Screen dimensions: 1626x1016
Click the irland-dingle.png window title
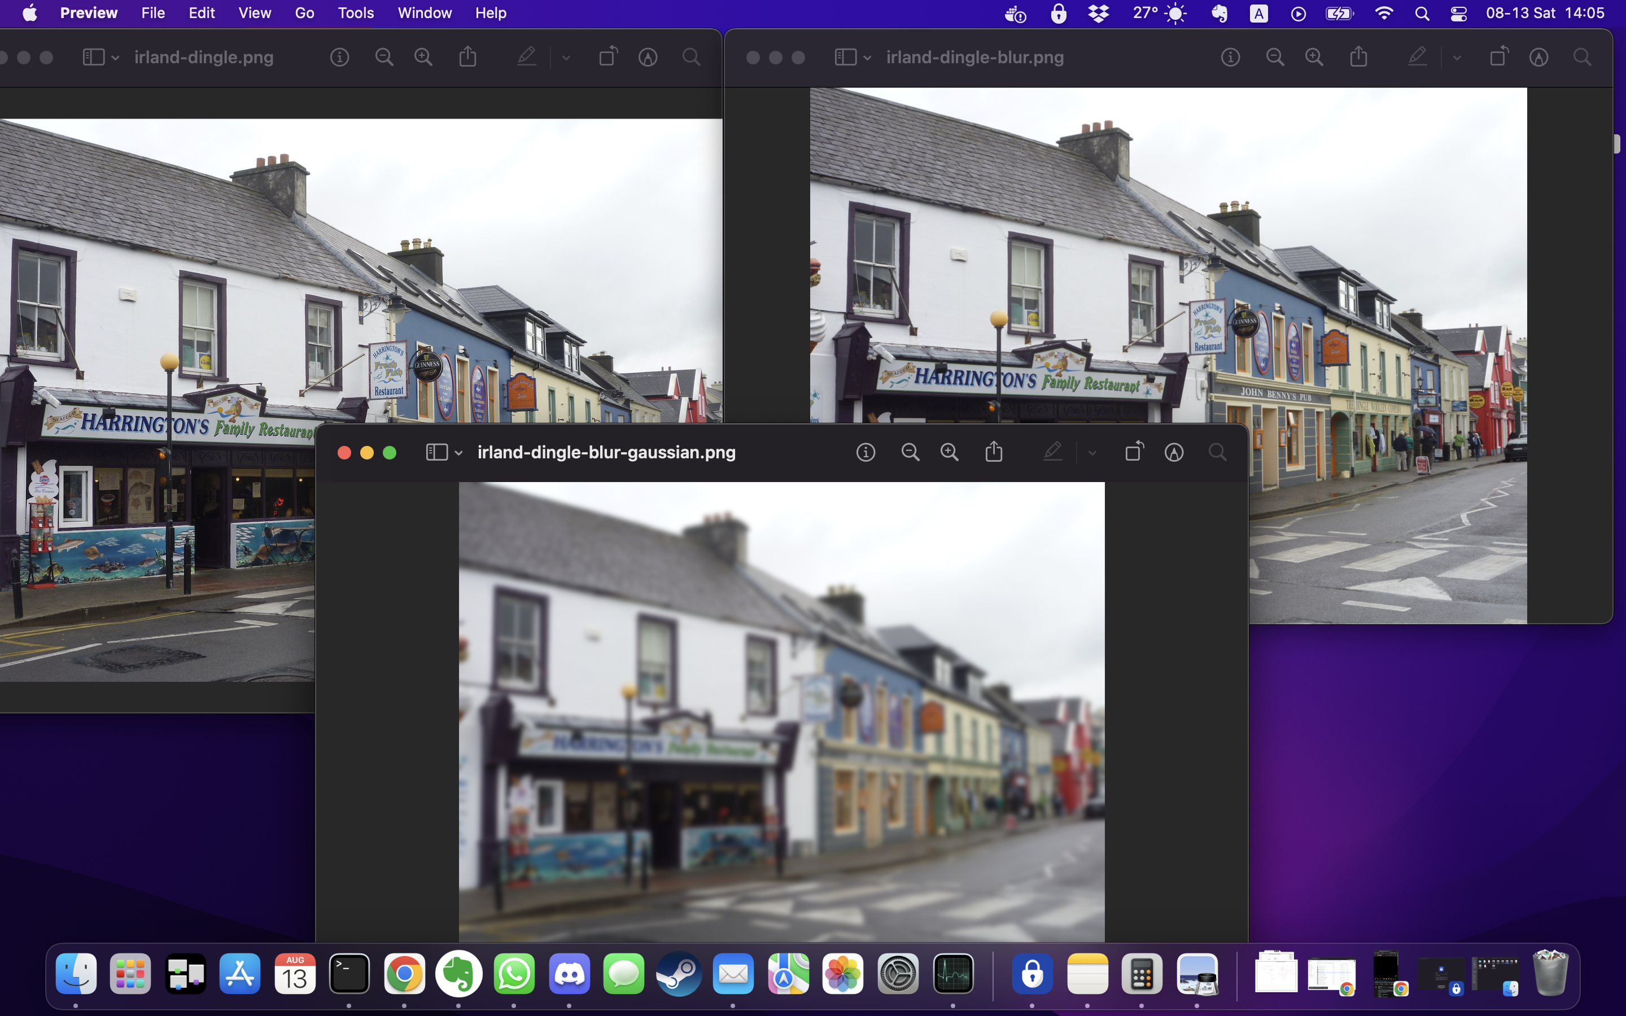click(x=204, y=57)
